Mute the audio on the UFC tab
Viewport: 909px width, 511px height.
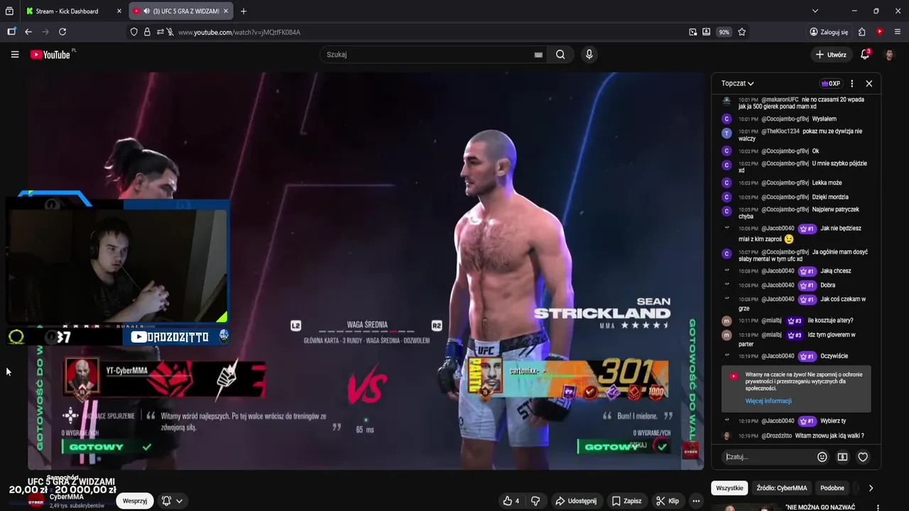pyautogui.click(x=146, y=11)
